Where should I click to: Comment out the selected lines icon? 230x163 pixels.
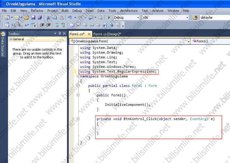(x=57, y=25)
